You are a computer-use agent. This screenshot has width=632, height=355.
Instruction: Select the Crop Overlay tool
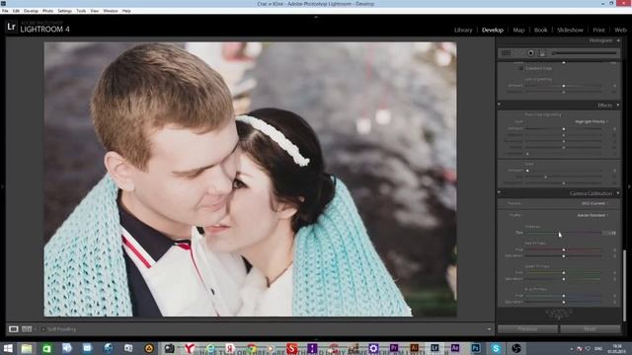(x=506, y=53)
